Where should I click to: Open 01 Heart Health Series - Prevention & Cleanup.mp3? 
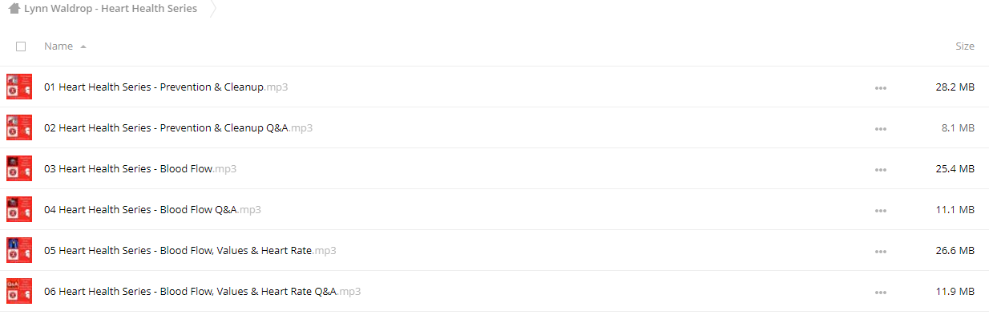166,87
